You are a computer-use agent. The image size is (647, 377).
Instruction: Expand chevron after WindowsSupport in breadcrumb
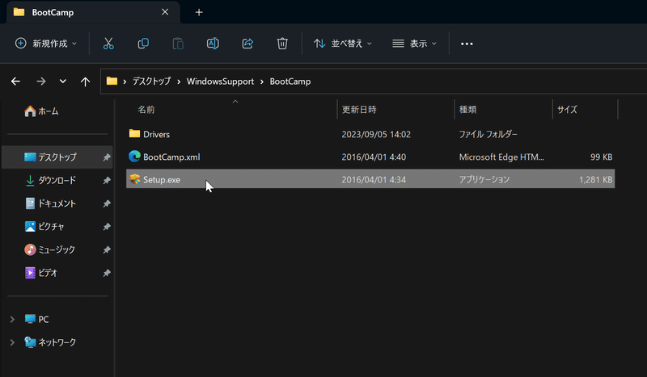[x=262, y=82]
